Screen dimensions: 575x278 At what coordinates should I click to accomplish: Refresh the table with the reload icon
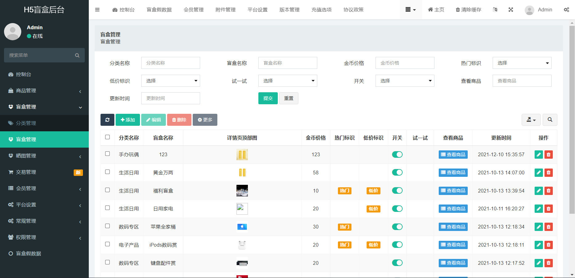pos(107,120)
